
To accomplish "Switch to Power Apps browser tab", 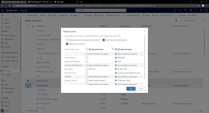I will [66, 2].
